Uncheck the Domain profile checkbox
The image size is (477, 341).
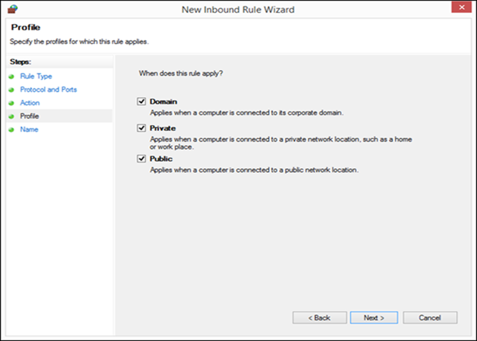coord(141,101)
